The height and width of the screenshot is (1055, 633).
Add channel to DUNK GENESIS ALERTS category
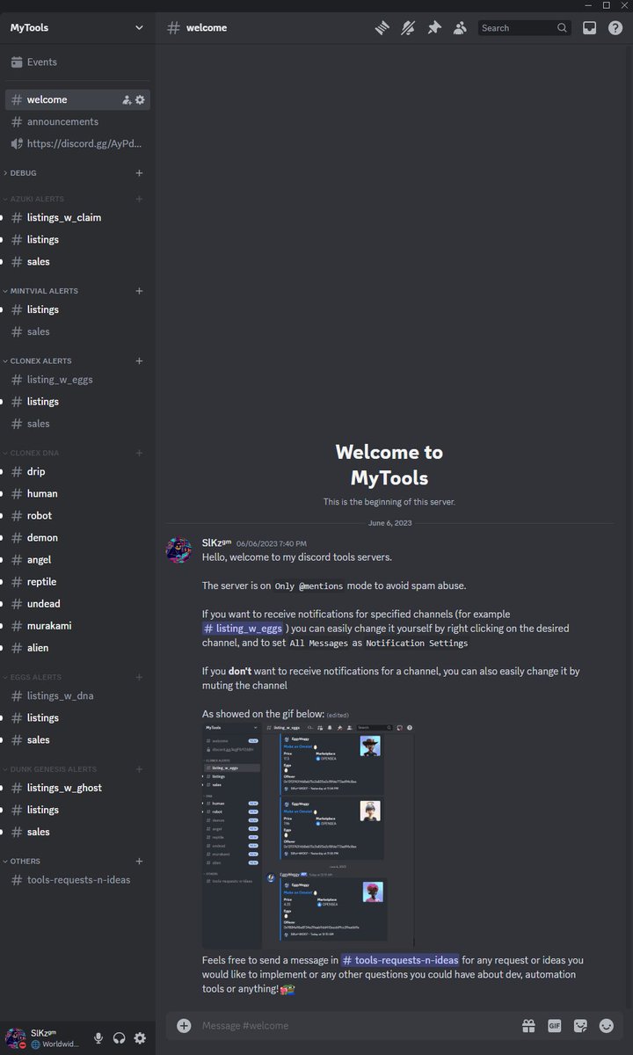139,769
